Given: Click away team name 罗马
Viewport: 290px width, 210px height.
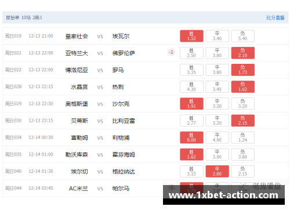Looking at the screenshot, I should [x=118, y=70].
